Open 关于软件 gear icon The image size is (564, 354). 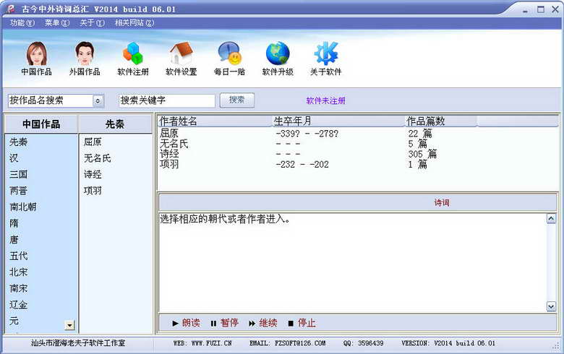tap(325, 59)
